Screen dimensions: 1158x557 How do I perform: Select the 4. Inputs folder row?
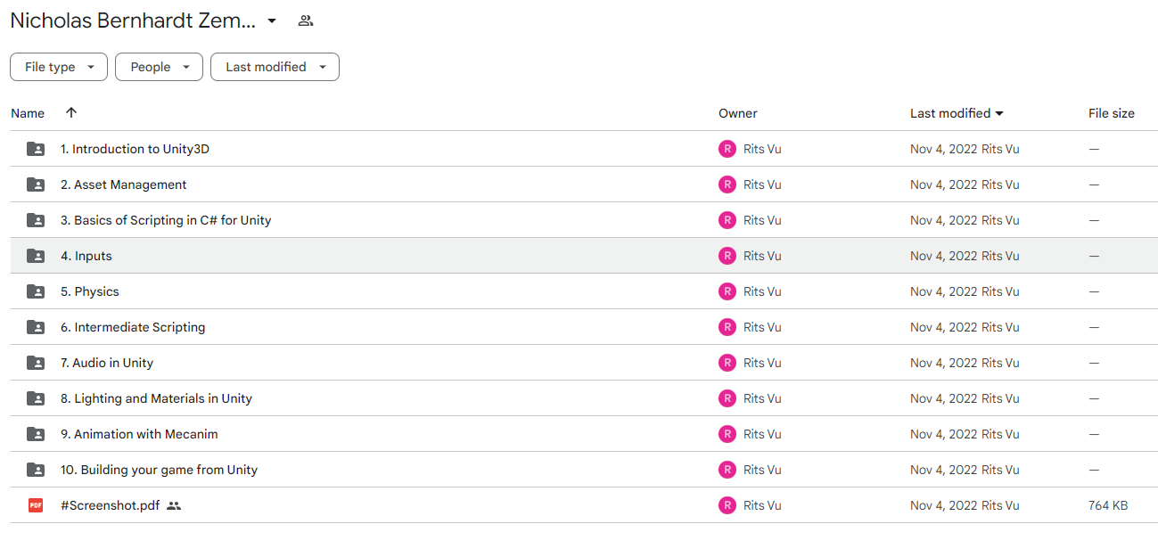[584, 256]
